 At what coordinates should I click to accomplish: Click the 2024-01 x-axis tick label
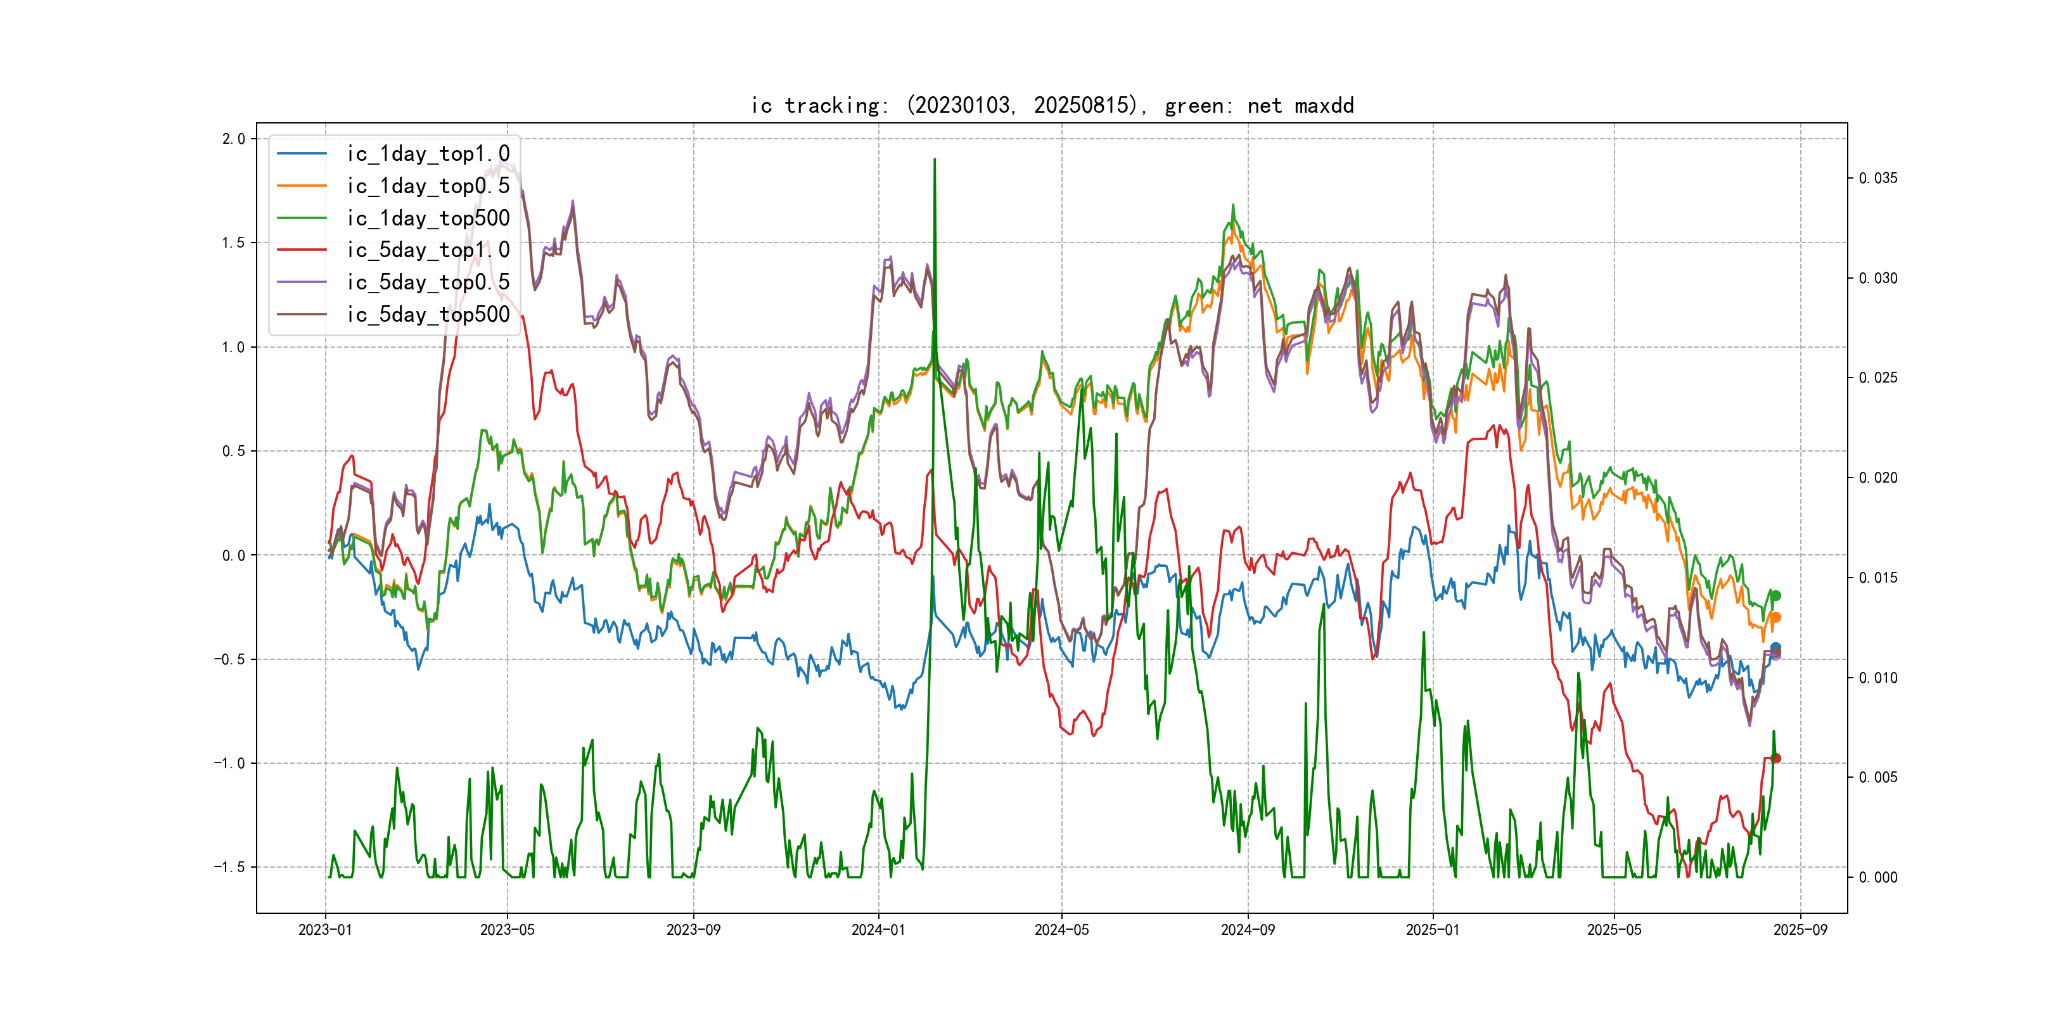tap(878, 930)
